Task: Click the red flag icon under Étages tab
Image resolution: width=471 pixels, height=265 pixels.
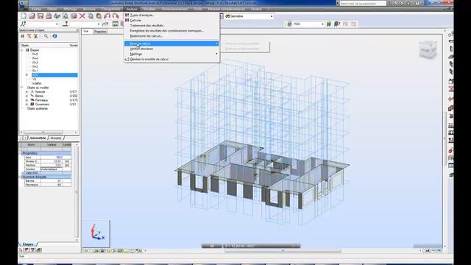Action: [x=26, y=250]
